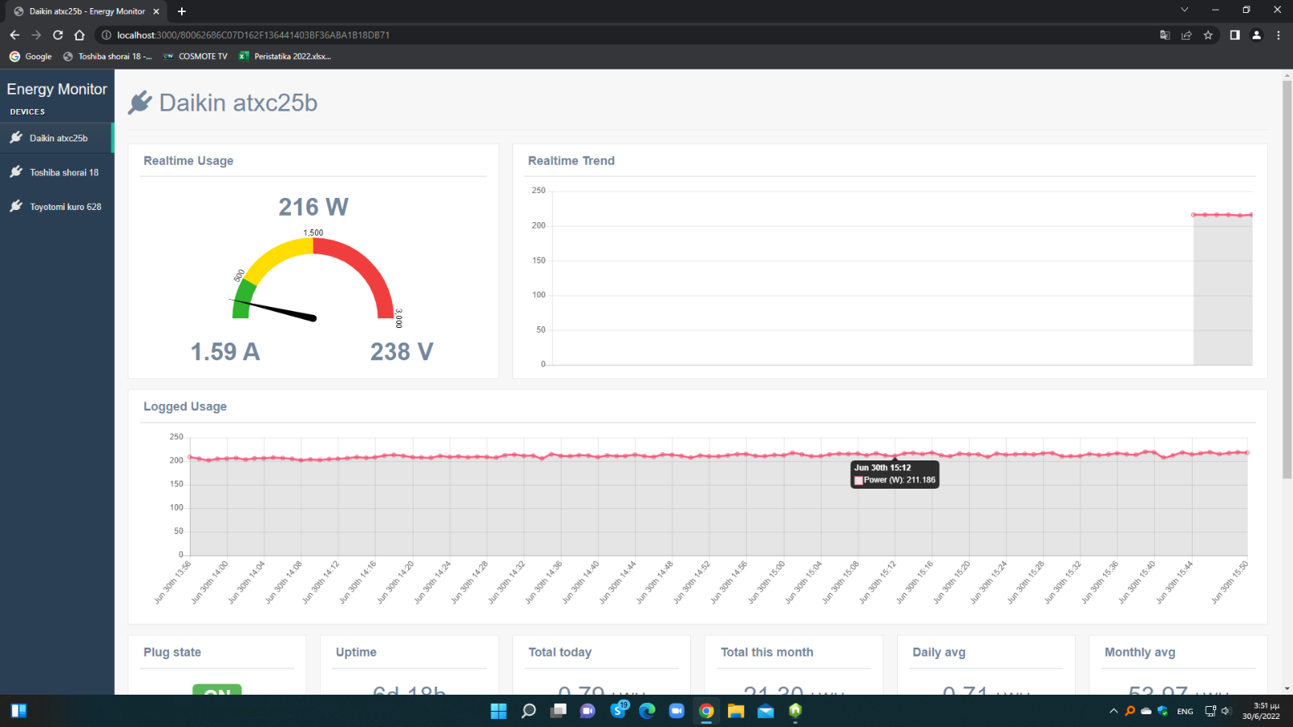1293x727 pixels.
Task: Click the large plug icon in page header
Action: (x=140, y=103)
